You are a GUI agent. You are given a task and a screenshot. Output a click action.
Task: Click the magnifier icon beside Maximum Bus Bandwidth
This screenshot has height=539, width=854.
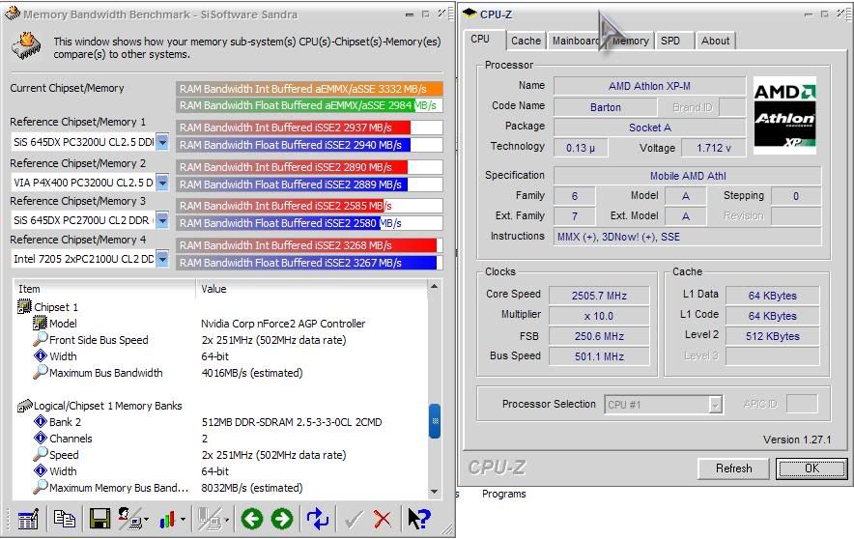coord(41,372)
